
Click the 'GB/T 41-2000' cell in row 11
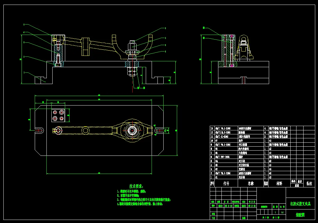click(222, 136)
